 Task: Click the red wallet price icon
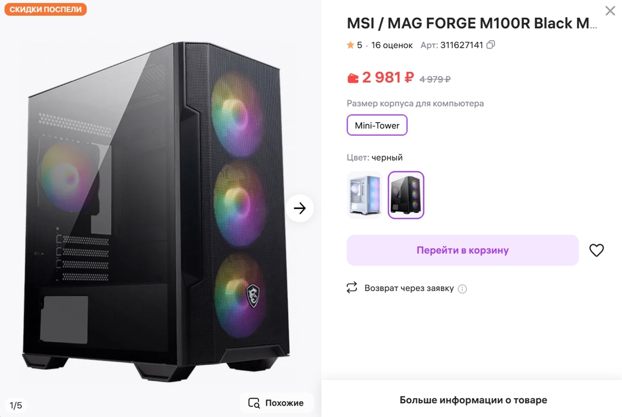[x=353, y=78]
